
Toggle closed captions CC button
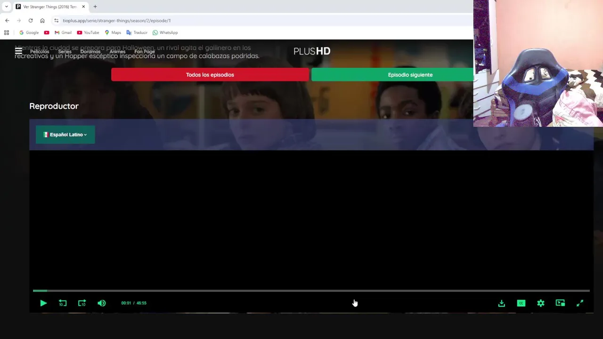(x=521, y=303)
